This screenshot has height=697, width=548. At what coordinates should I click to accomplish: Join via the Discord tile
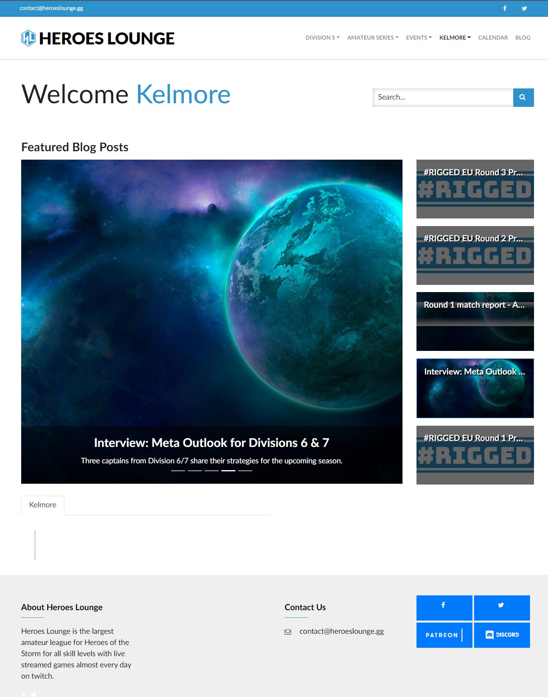click(502, 635)
